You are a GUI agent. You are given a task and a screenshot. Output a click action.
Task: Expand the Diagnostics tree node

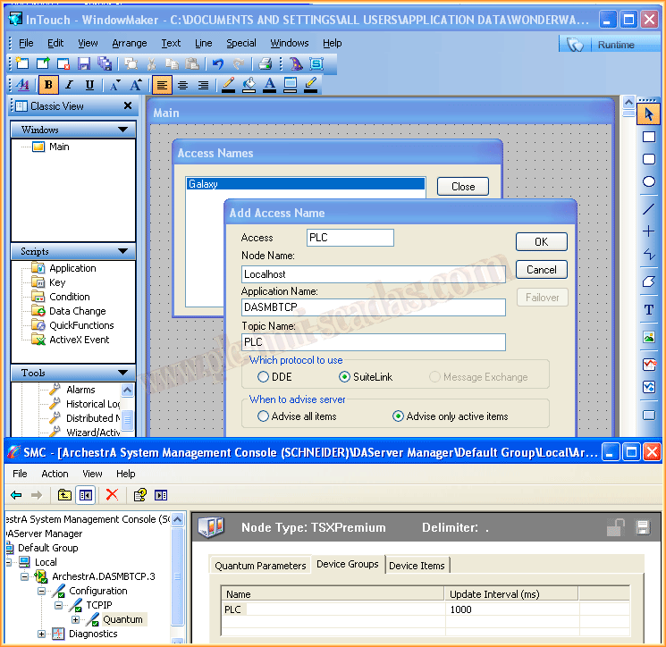coord(41,634)
